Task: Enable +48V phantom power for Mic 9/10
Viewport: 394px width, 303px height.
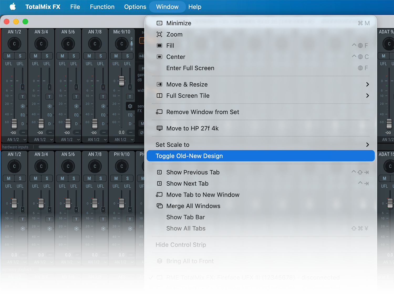Action: coord(142,56)
